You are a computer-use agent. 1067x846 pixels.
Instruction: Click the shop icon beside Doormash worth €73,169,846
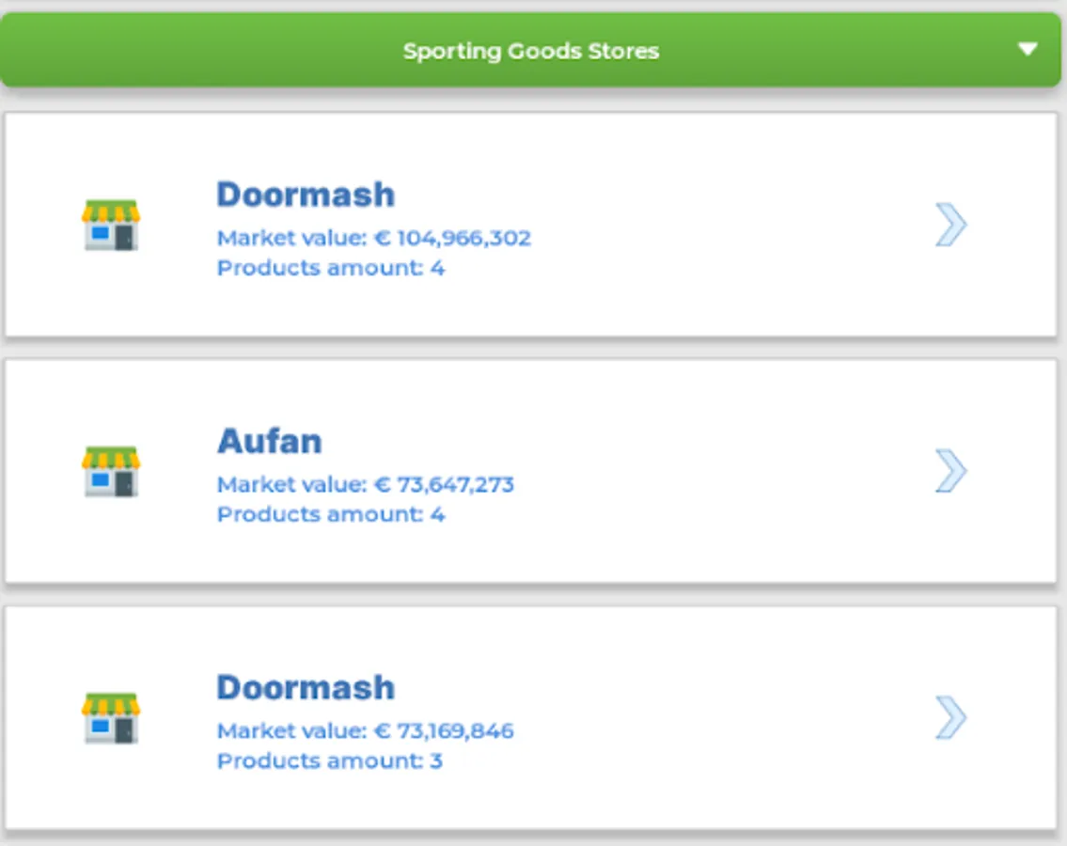(x=111, y=717)
